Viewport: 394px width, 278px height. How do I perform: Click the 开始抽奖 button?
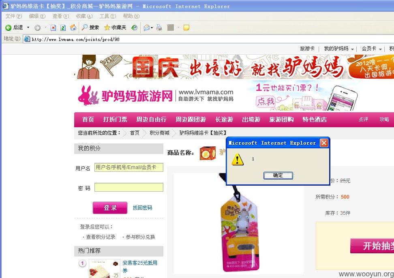(372, 246)
